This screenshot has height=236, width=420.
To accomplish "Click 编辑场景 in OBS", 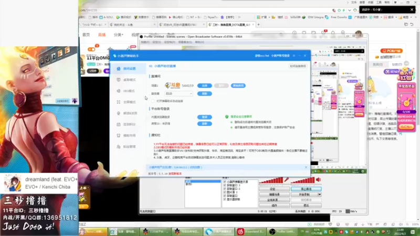I will click(x=274, y=195).
